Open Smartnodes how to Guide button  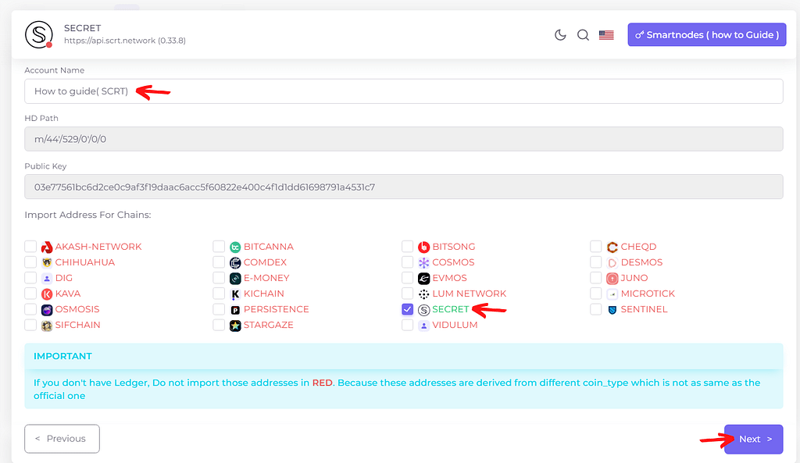point(706,34)
